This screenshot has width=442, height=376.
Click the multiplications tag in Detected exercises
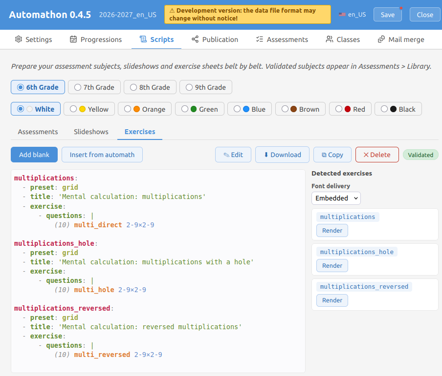coord(347,217)
